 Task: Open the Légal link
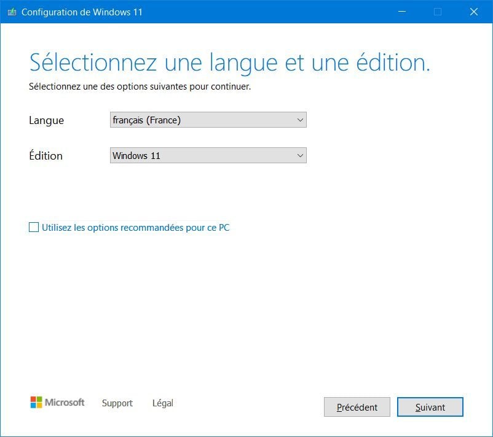(x=162, y=403)
